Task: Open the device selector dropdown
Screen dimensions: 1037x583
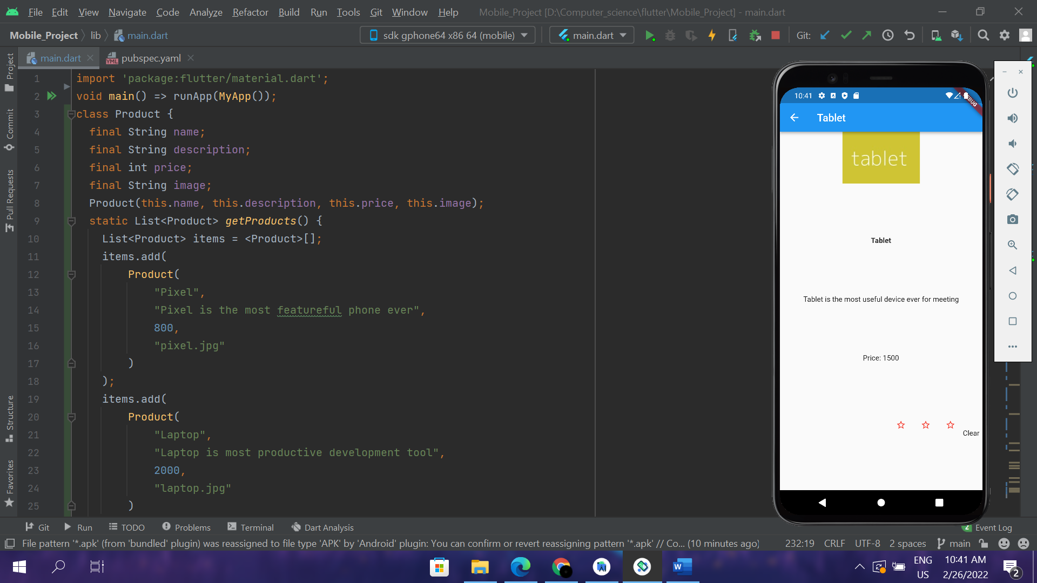Action: (447, 35)
